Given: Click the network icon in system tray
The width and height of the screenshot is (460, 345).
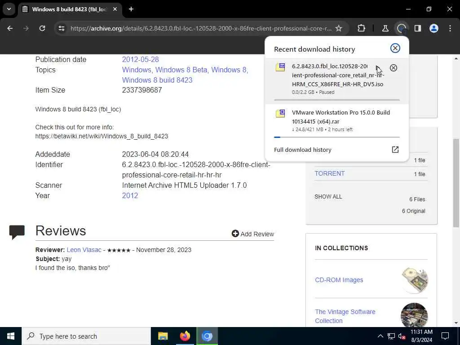Looking at the screenshot, I should click(391, 336).
